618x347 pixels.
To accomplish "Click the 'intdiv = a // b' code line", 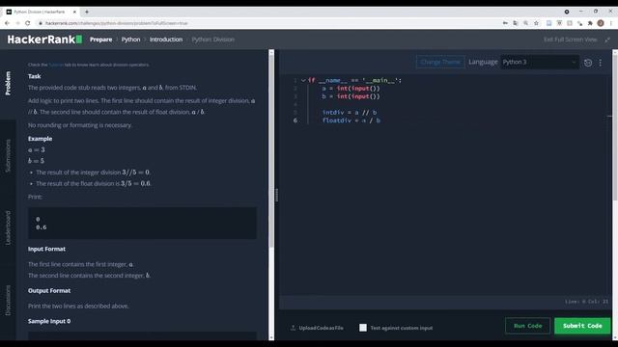I will (x=350, y=113).
